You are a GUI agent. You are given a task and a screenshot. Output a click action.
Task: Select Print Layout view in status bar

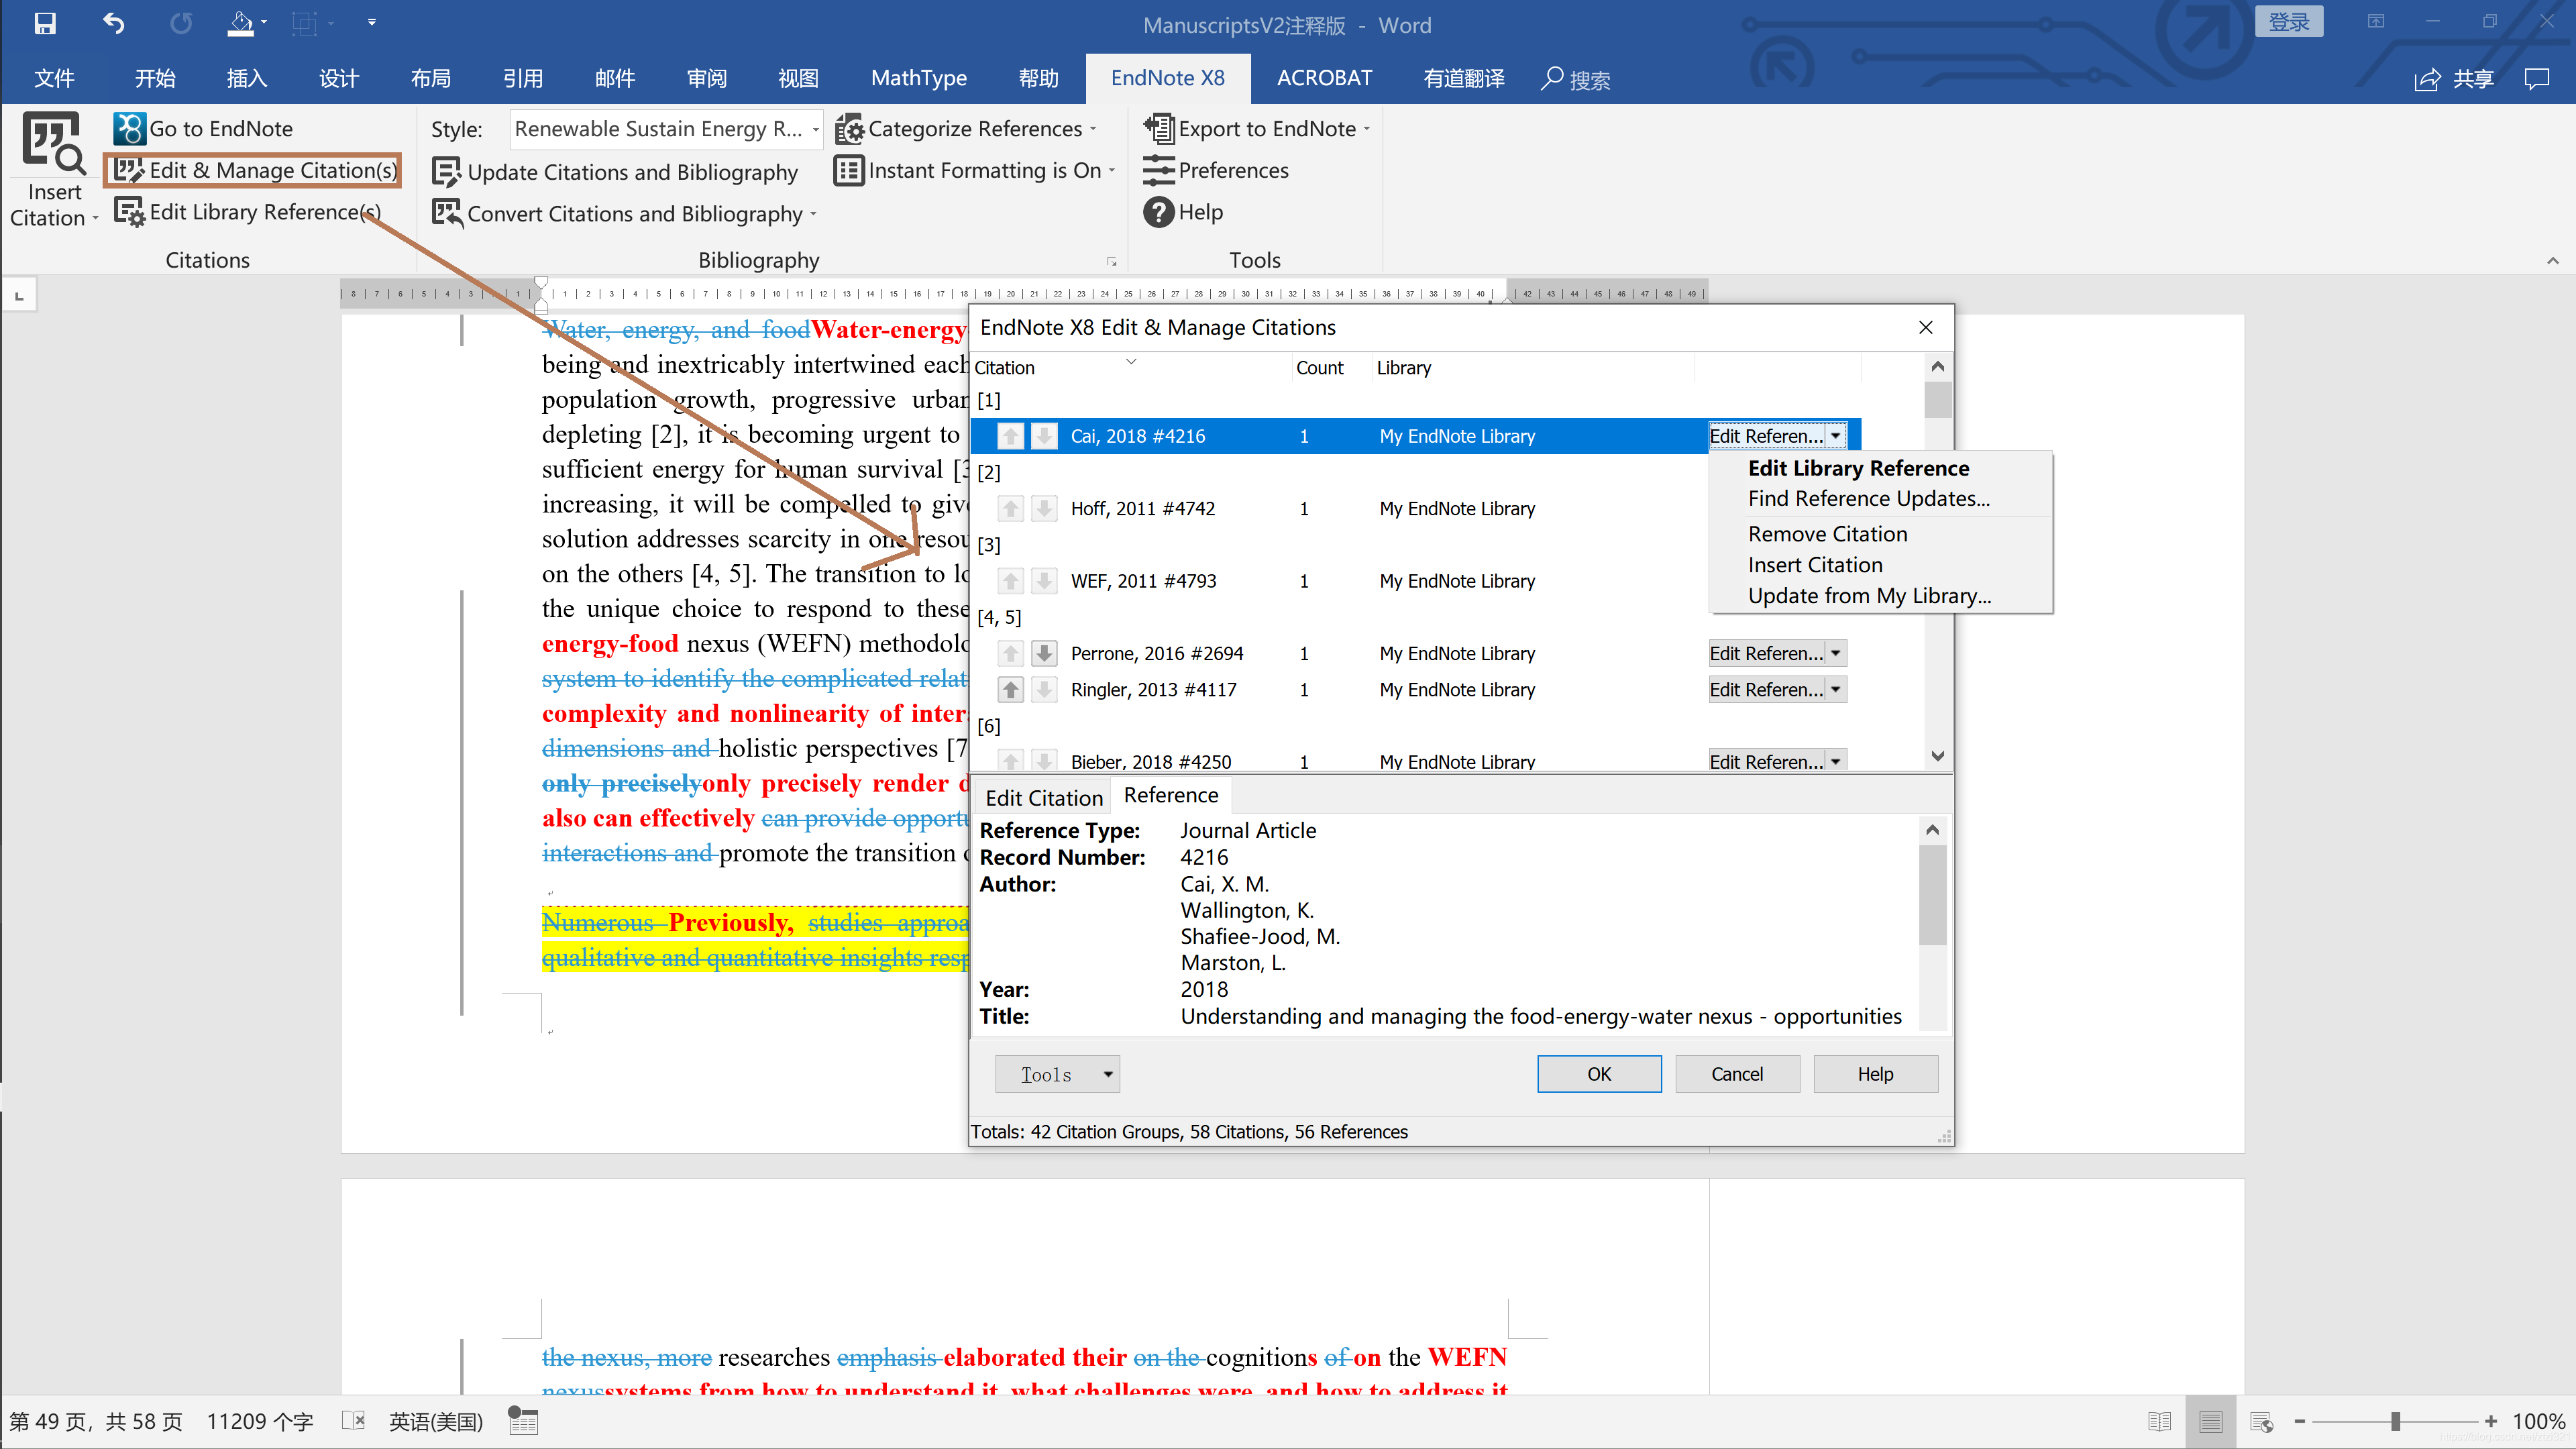(x=2210, y=1421)
